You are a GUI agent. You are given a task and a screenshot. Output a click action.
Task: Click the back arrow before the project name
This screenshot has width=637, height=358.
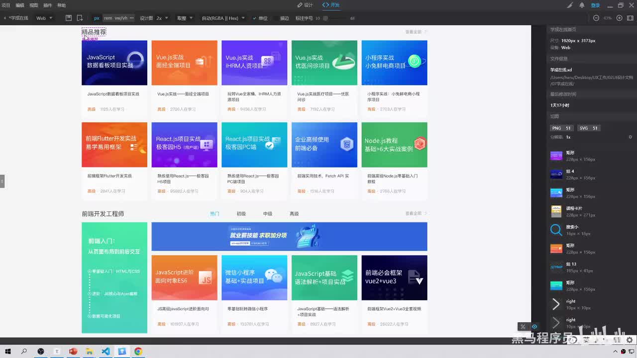coord(5,18)
